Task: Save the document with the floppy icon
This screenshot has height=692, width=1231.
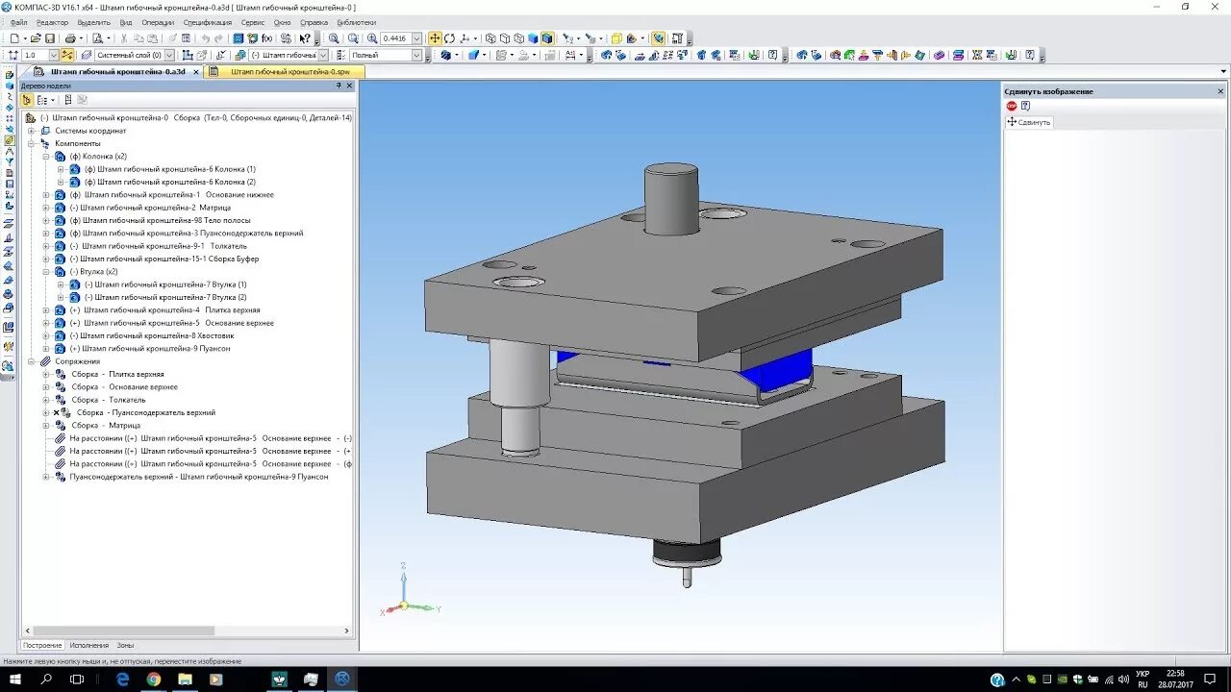Action: pyautogui.click(x=50, y=38)
